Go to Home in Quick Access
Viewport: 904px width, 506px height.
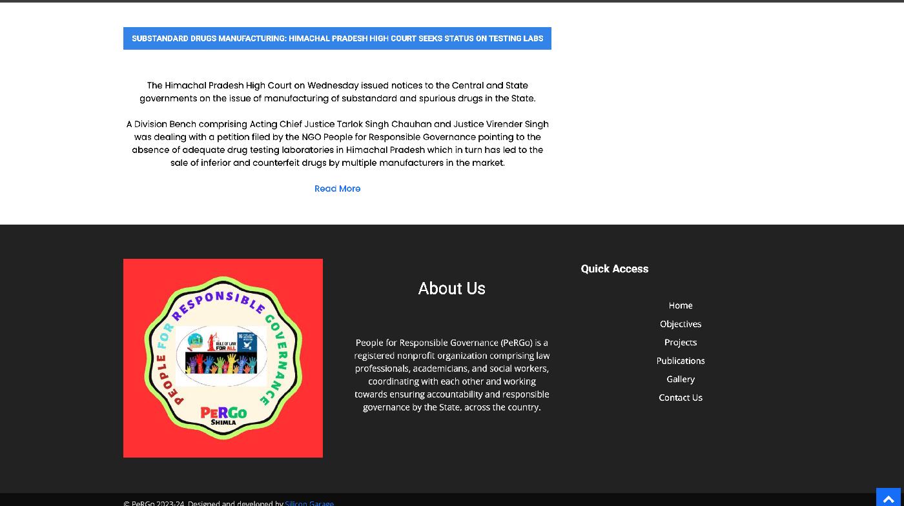(680, 305)
